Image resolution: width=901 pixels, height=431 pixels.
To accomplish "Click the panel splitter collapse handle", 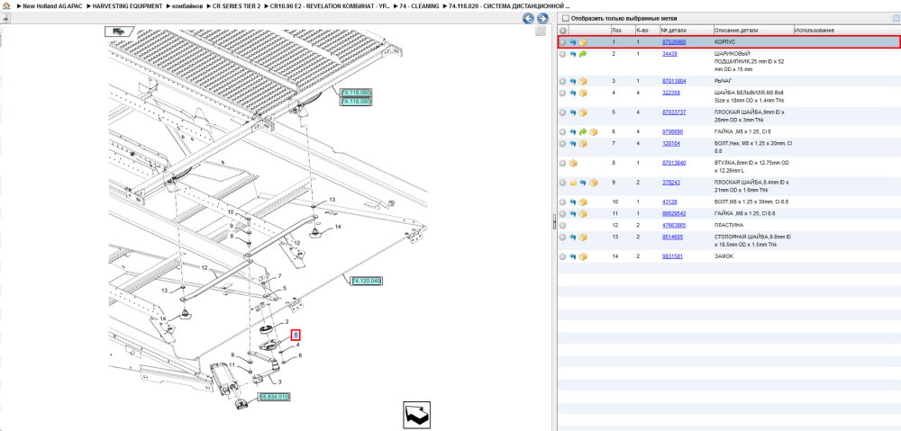I will coord(554,220).
